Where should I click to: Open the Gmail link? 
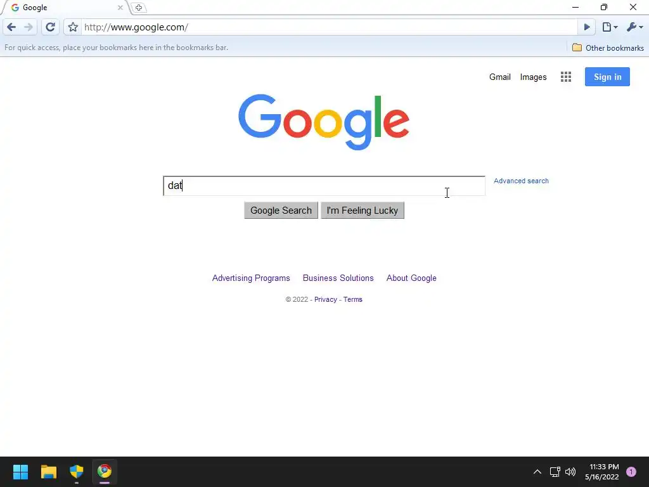(499, 77)
